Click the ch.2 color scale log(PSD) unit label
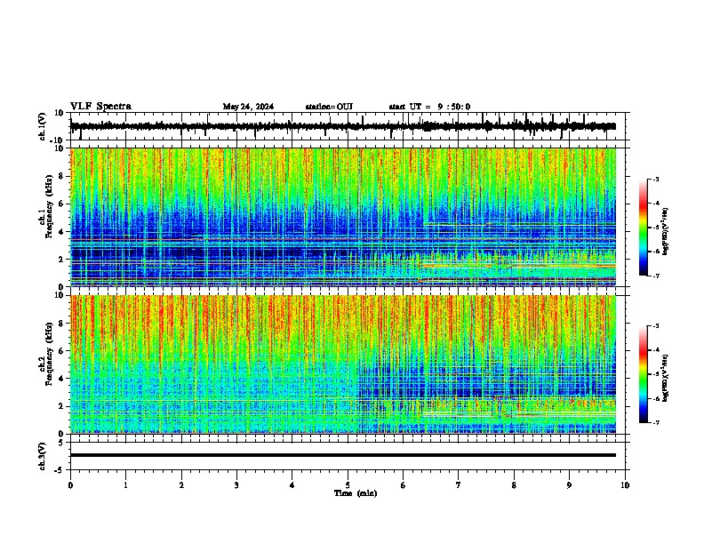 666,378
